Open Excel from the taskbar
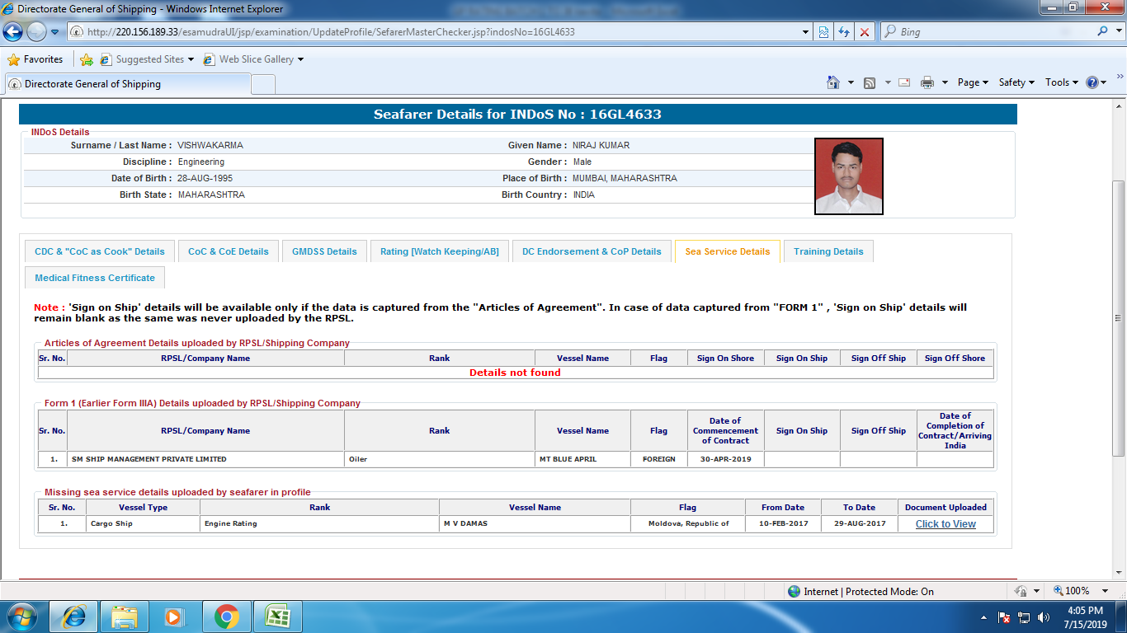Image resolution: width=1127 pixels, height=633 pixels. (276, 616)
